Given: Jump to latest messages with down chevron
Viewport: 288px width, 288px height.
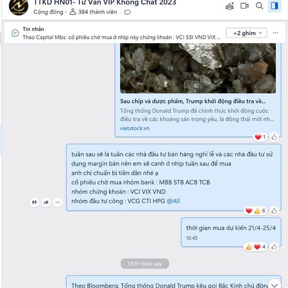Looking at the screenshot, I should (x=275, y=284).
